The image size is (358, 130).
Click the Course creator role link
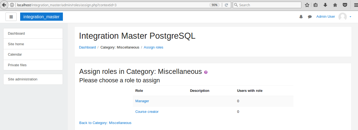[147, 112]
